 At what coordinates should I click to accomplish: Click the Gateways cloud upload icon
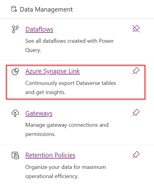(15, 113)
